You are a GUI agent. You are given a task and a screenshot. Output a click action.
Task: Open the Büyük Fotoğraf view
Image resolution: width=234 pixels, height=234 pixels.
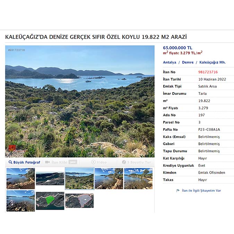point(24,162)
